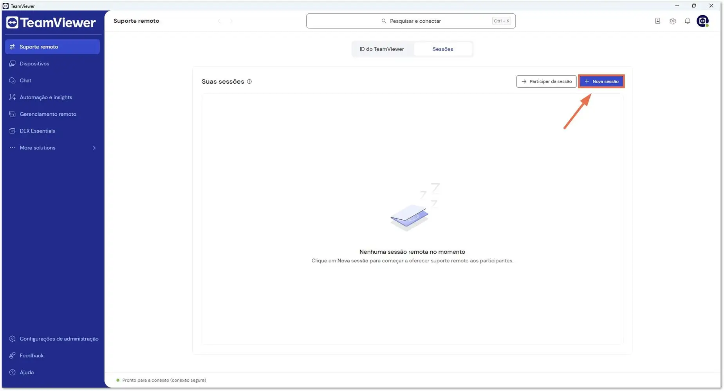Open the Feedback sidebar entry
This screenshot has width=724, height=391.
click(52, 356)
